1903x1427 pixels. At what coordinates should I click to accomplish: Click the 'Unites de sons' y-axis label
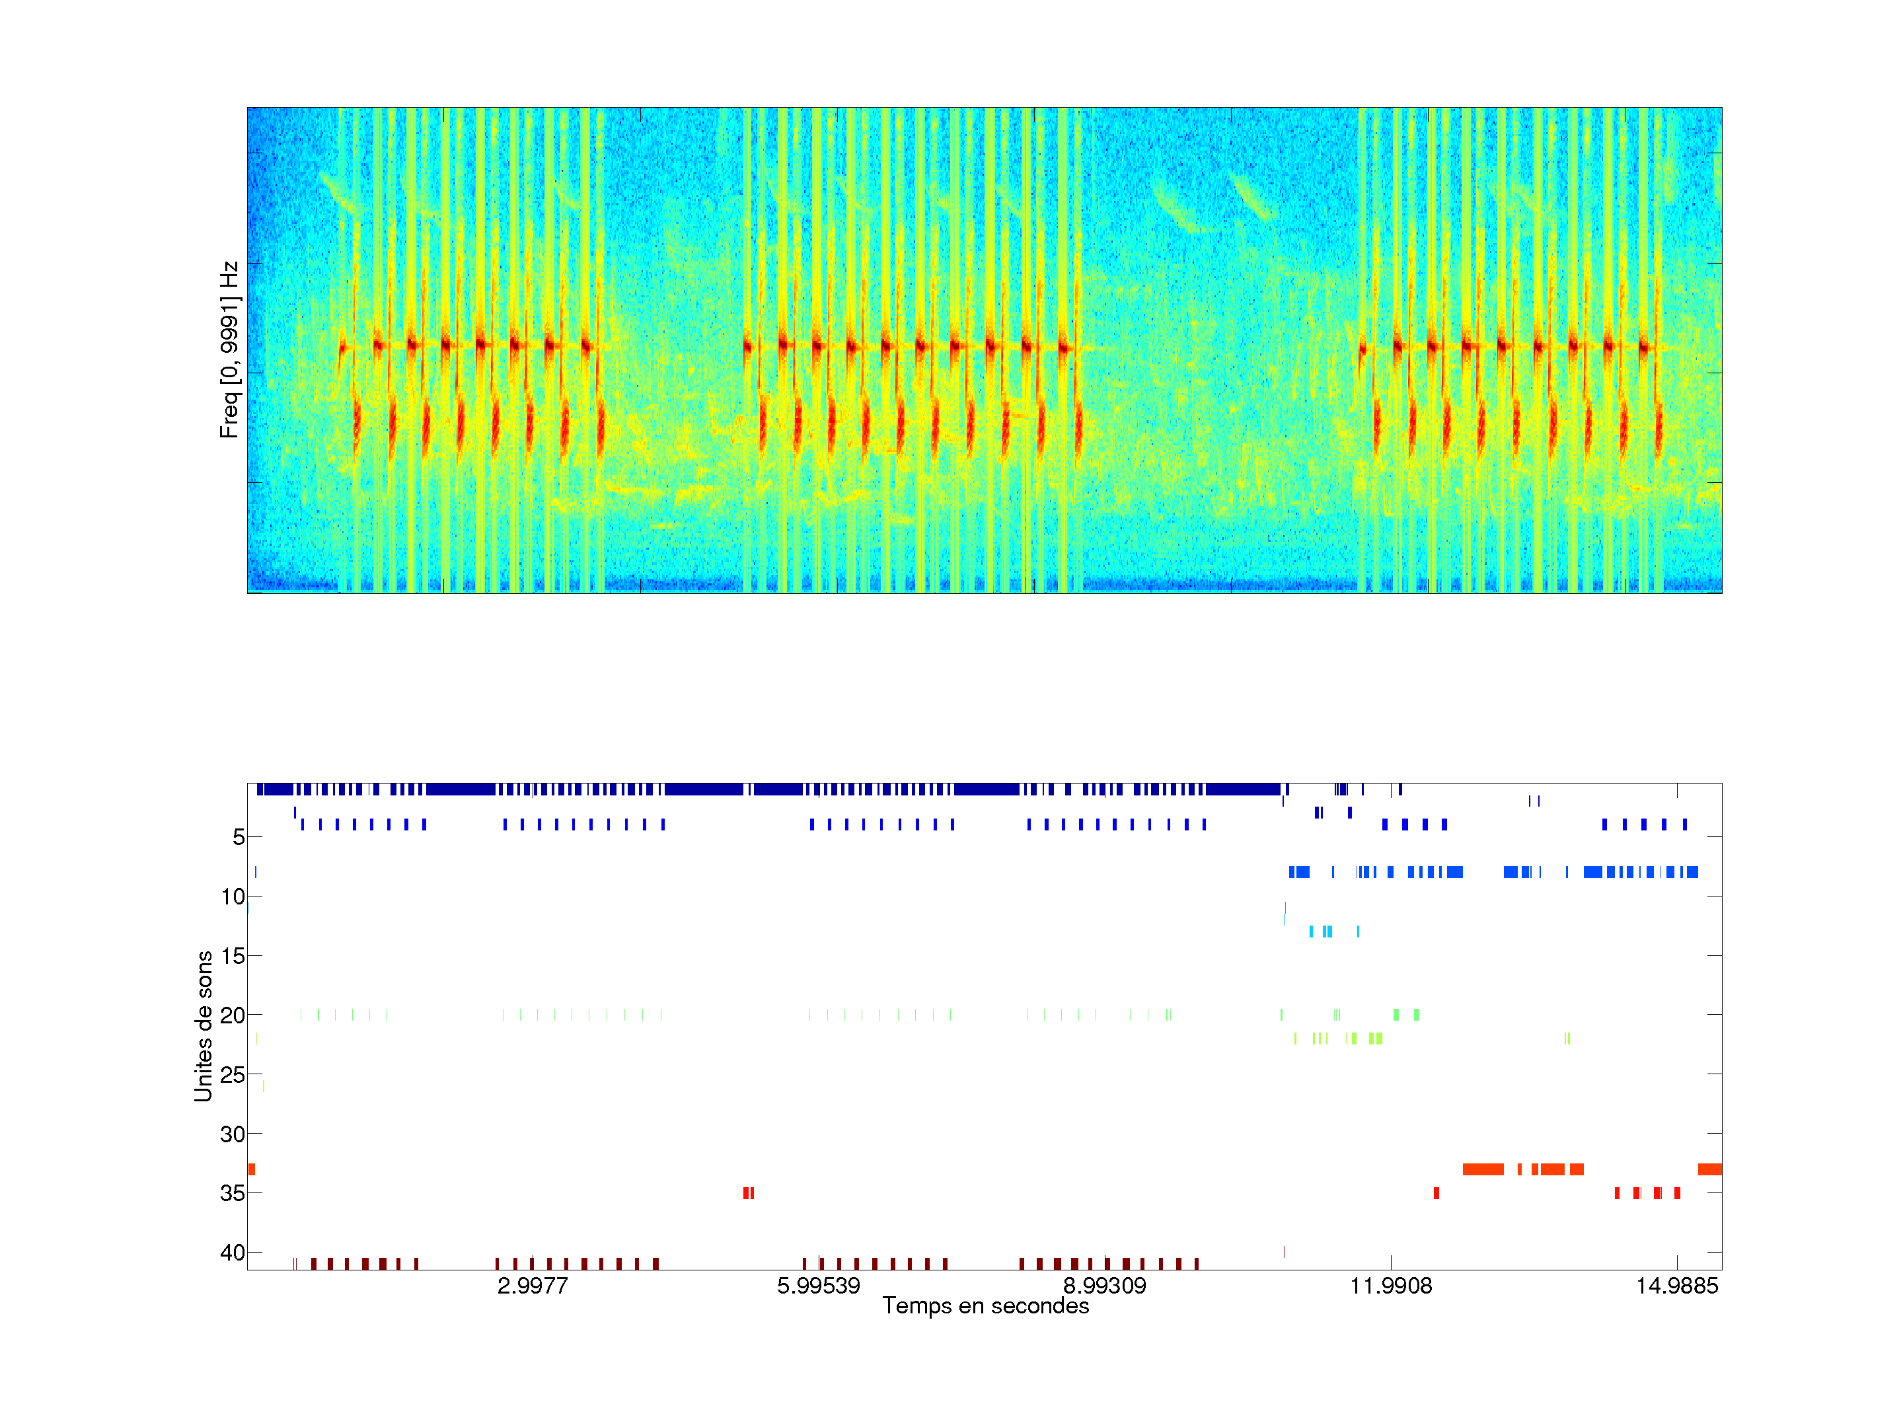(203, 1026)
